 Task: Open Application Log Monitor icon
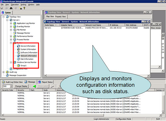15,23
